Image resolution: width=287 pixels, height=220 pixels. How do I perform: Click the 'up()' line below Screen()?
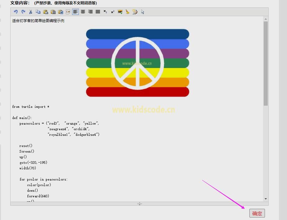23,157
